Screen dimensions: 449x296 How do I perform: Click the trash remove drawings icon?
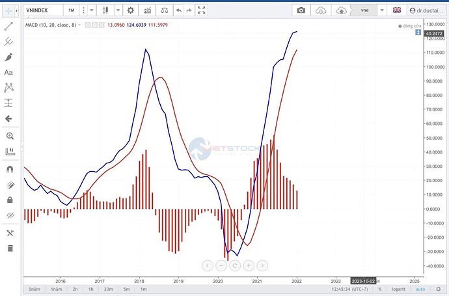(x=10, y=249)
